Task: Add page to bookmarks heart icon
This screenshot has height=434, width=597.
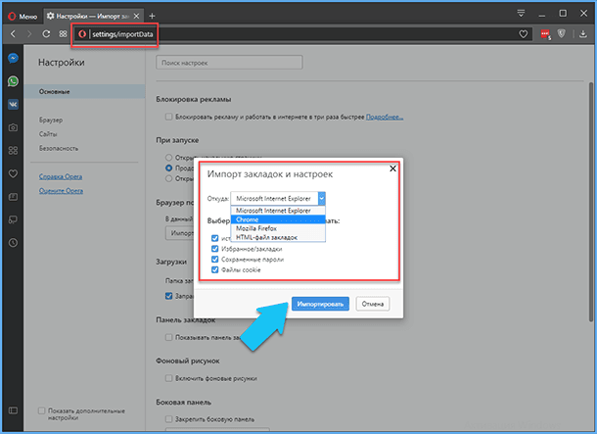Action: point(524,34)
